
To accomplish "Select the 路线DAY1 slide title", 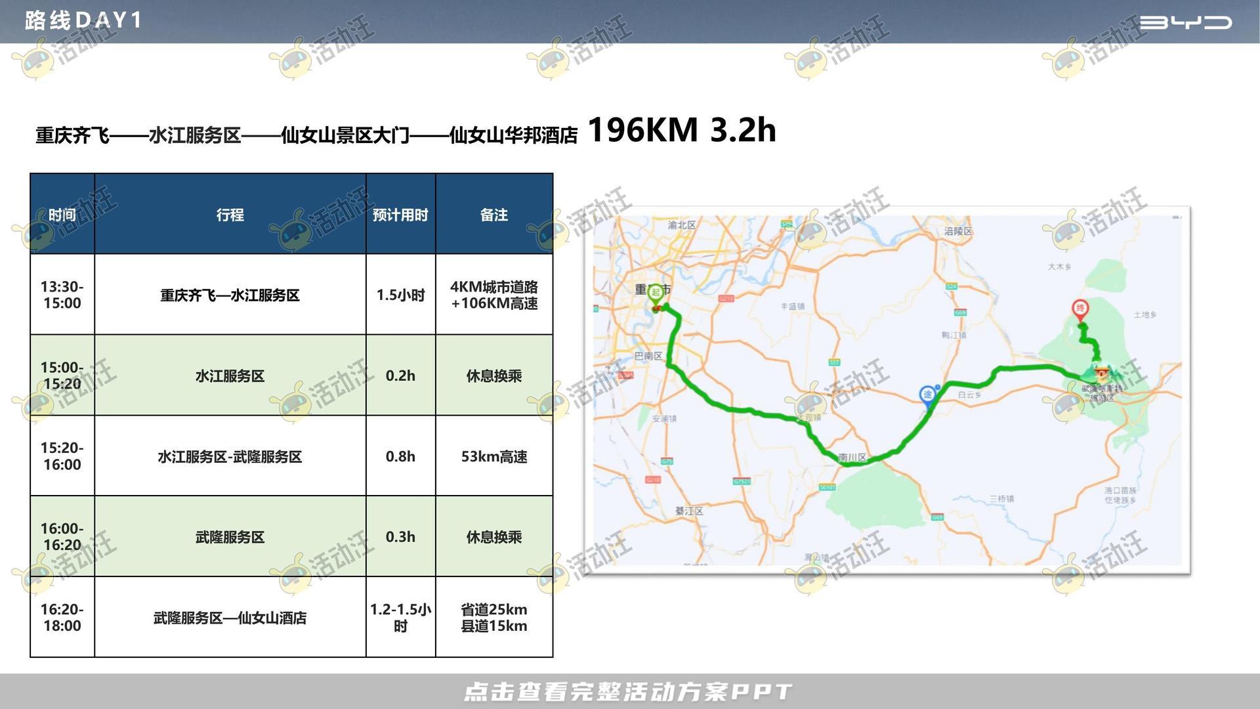I will pos(83,20).
